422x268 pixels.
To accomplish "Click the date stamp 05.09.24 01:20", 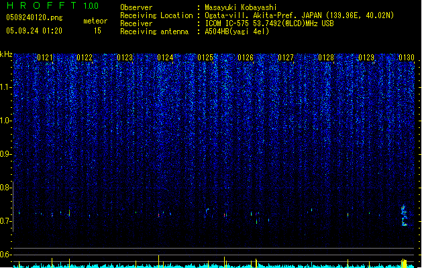I will pos(34,31).
